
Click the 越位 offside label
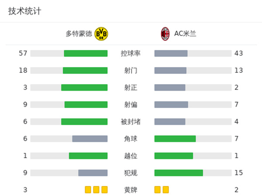click(x=131, y=156)
